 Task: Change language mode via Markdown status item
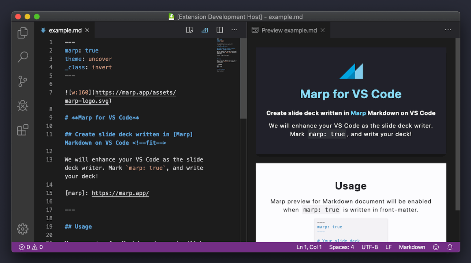[412, 247]
